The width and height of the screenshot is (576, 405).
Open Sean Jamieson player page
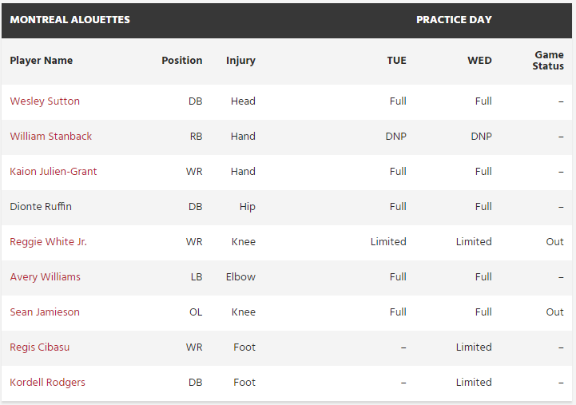coord(45,312)
